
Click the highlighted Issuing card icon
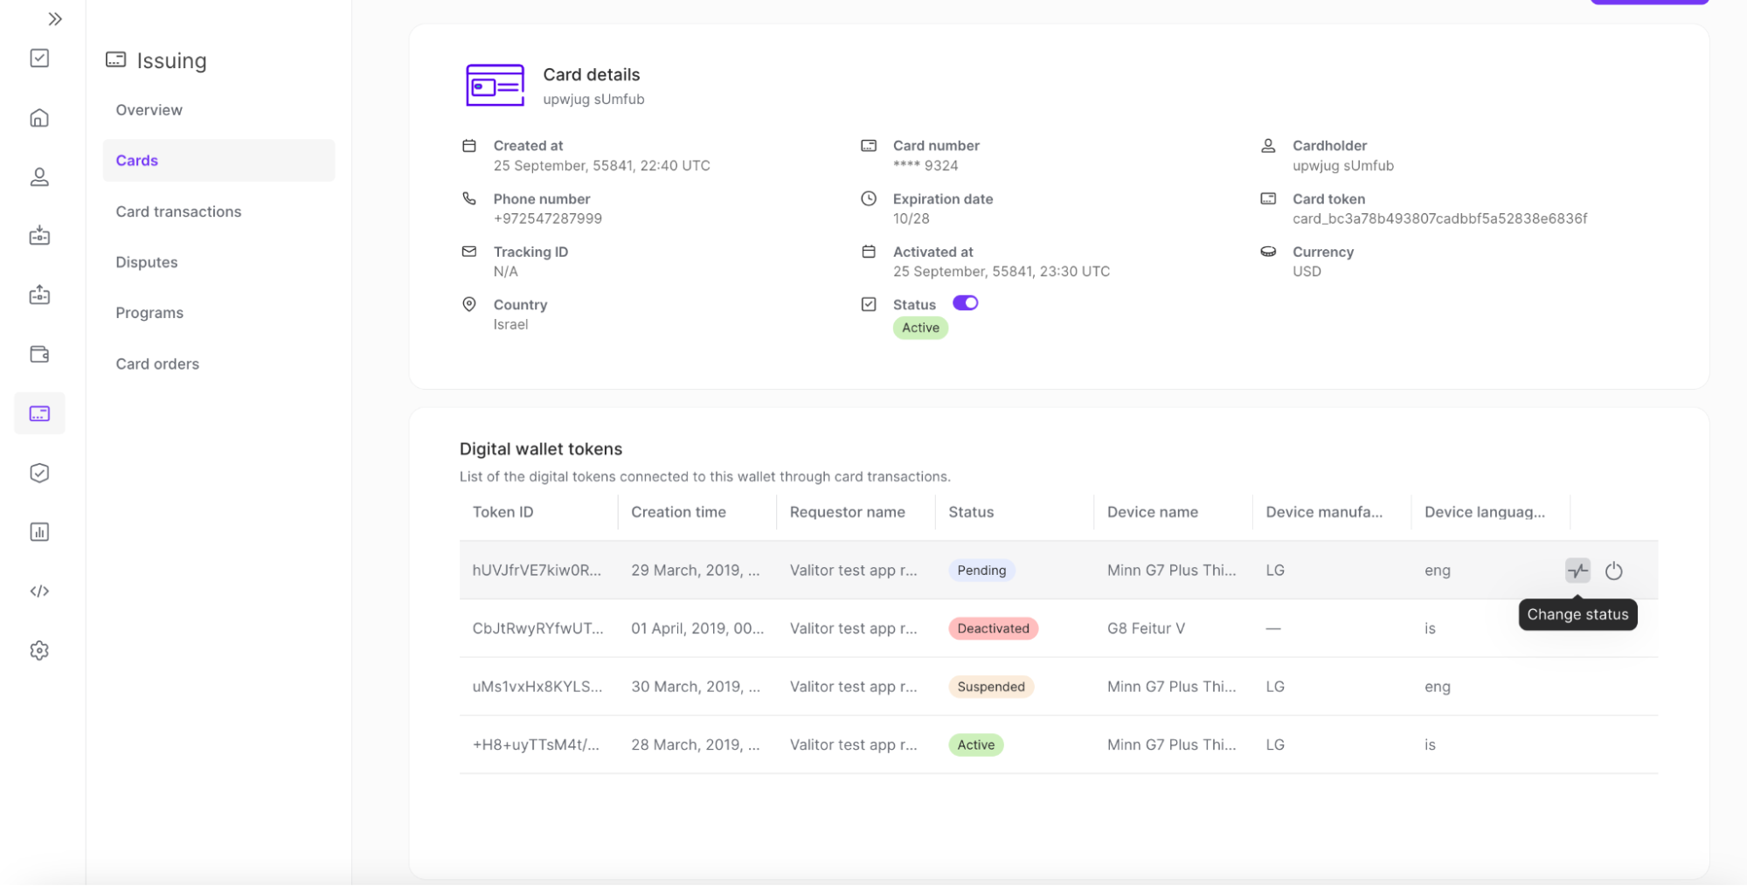point(39,413)
